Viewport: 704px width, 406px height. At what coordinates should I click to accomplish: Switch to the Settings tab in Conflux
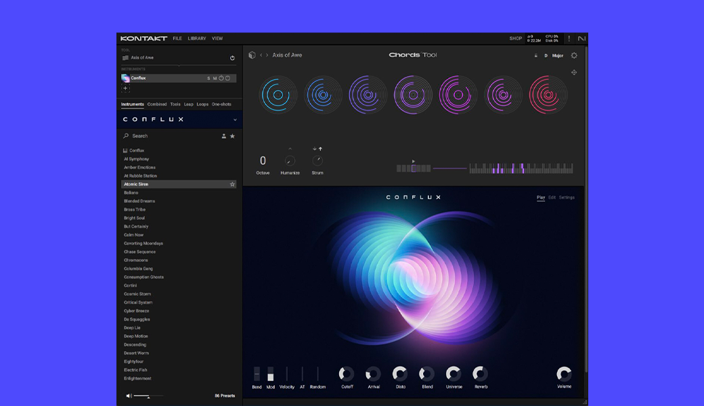coord(567,198)
